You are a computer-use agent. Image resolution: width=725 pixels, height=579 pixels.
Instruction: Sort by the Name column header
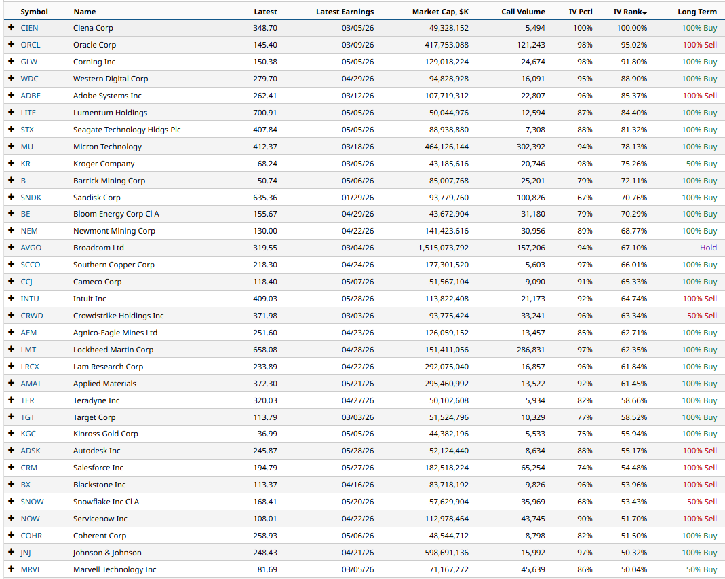click(85, 12)
